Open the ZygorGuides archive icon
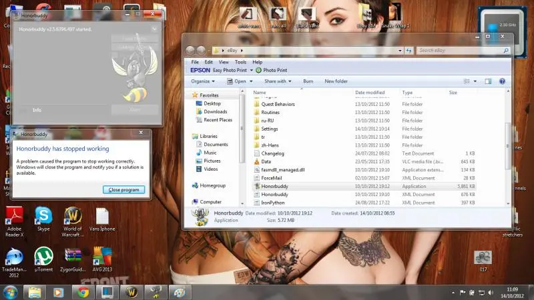This screenshot has height=300, width=534. [x=73, y=260]
